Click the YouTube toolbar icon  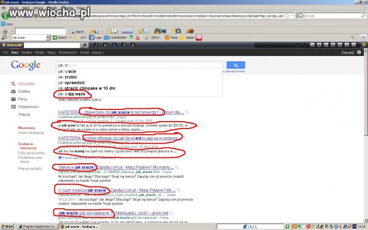click(x=138, y=37)
